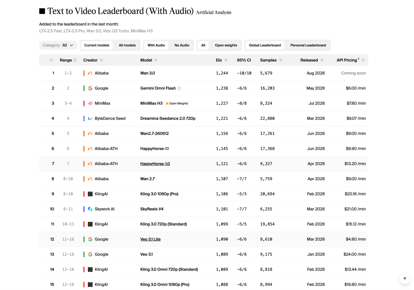Select the With Audio filter
This screenshot has width=414, height=290.
pyautogui.click(x=156, y=45)
